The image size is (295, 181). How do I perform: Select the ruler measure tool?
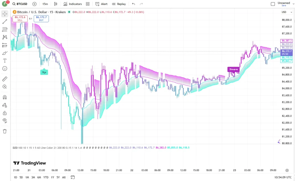5,79
